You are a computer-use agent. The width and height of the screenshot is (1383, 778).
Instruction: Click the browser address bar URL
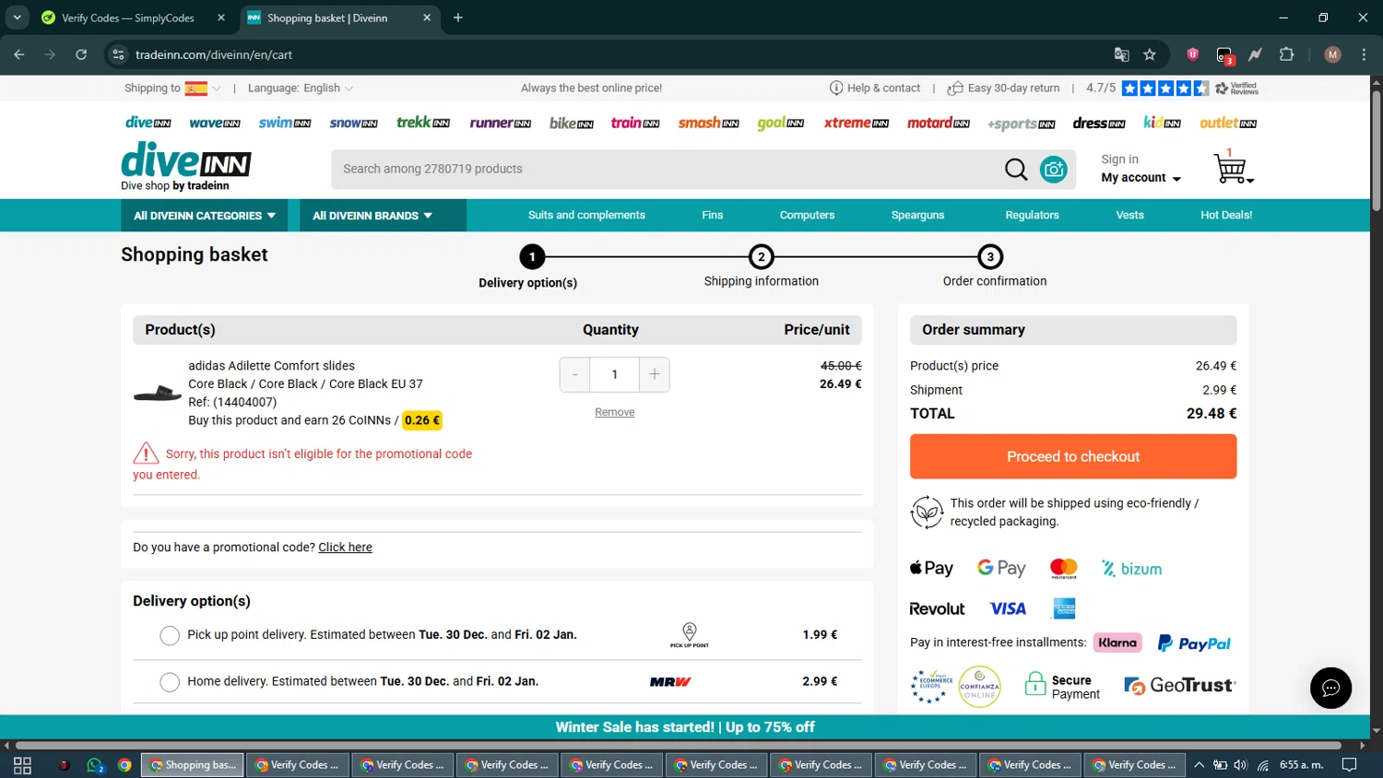214,54
